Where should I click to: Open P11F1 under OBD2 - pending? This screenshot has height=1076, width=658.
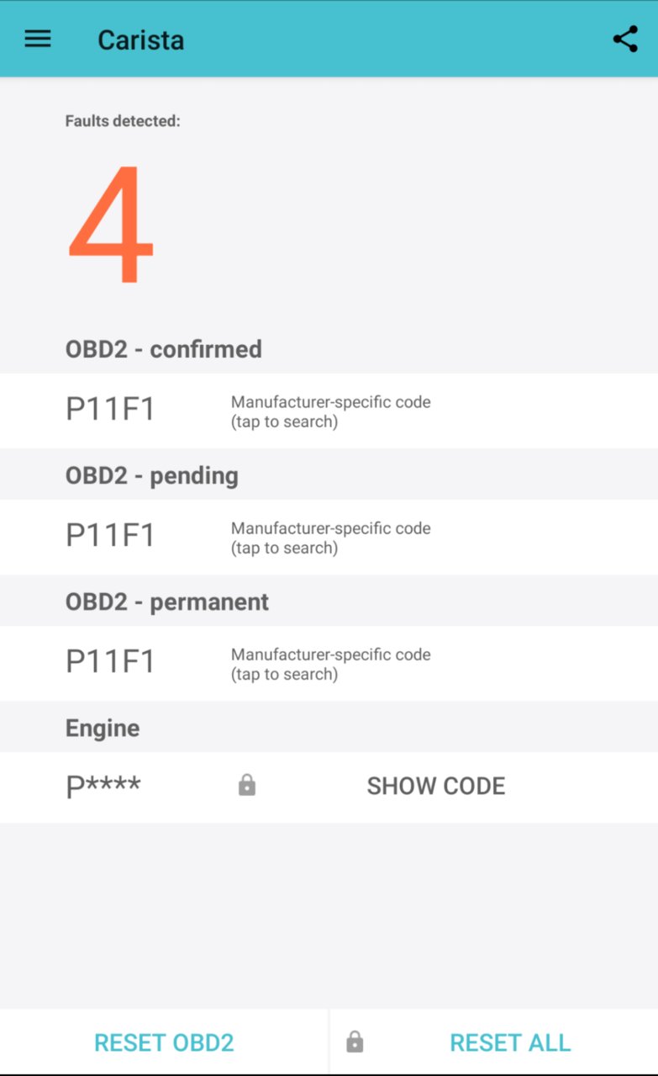point(329,537)
